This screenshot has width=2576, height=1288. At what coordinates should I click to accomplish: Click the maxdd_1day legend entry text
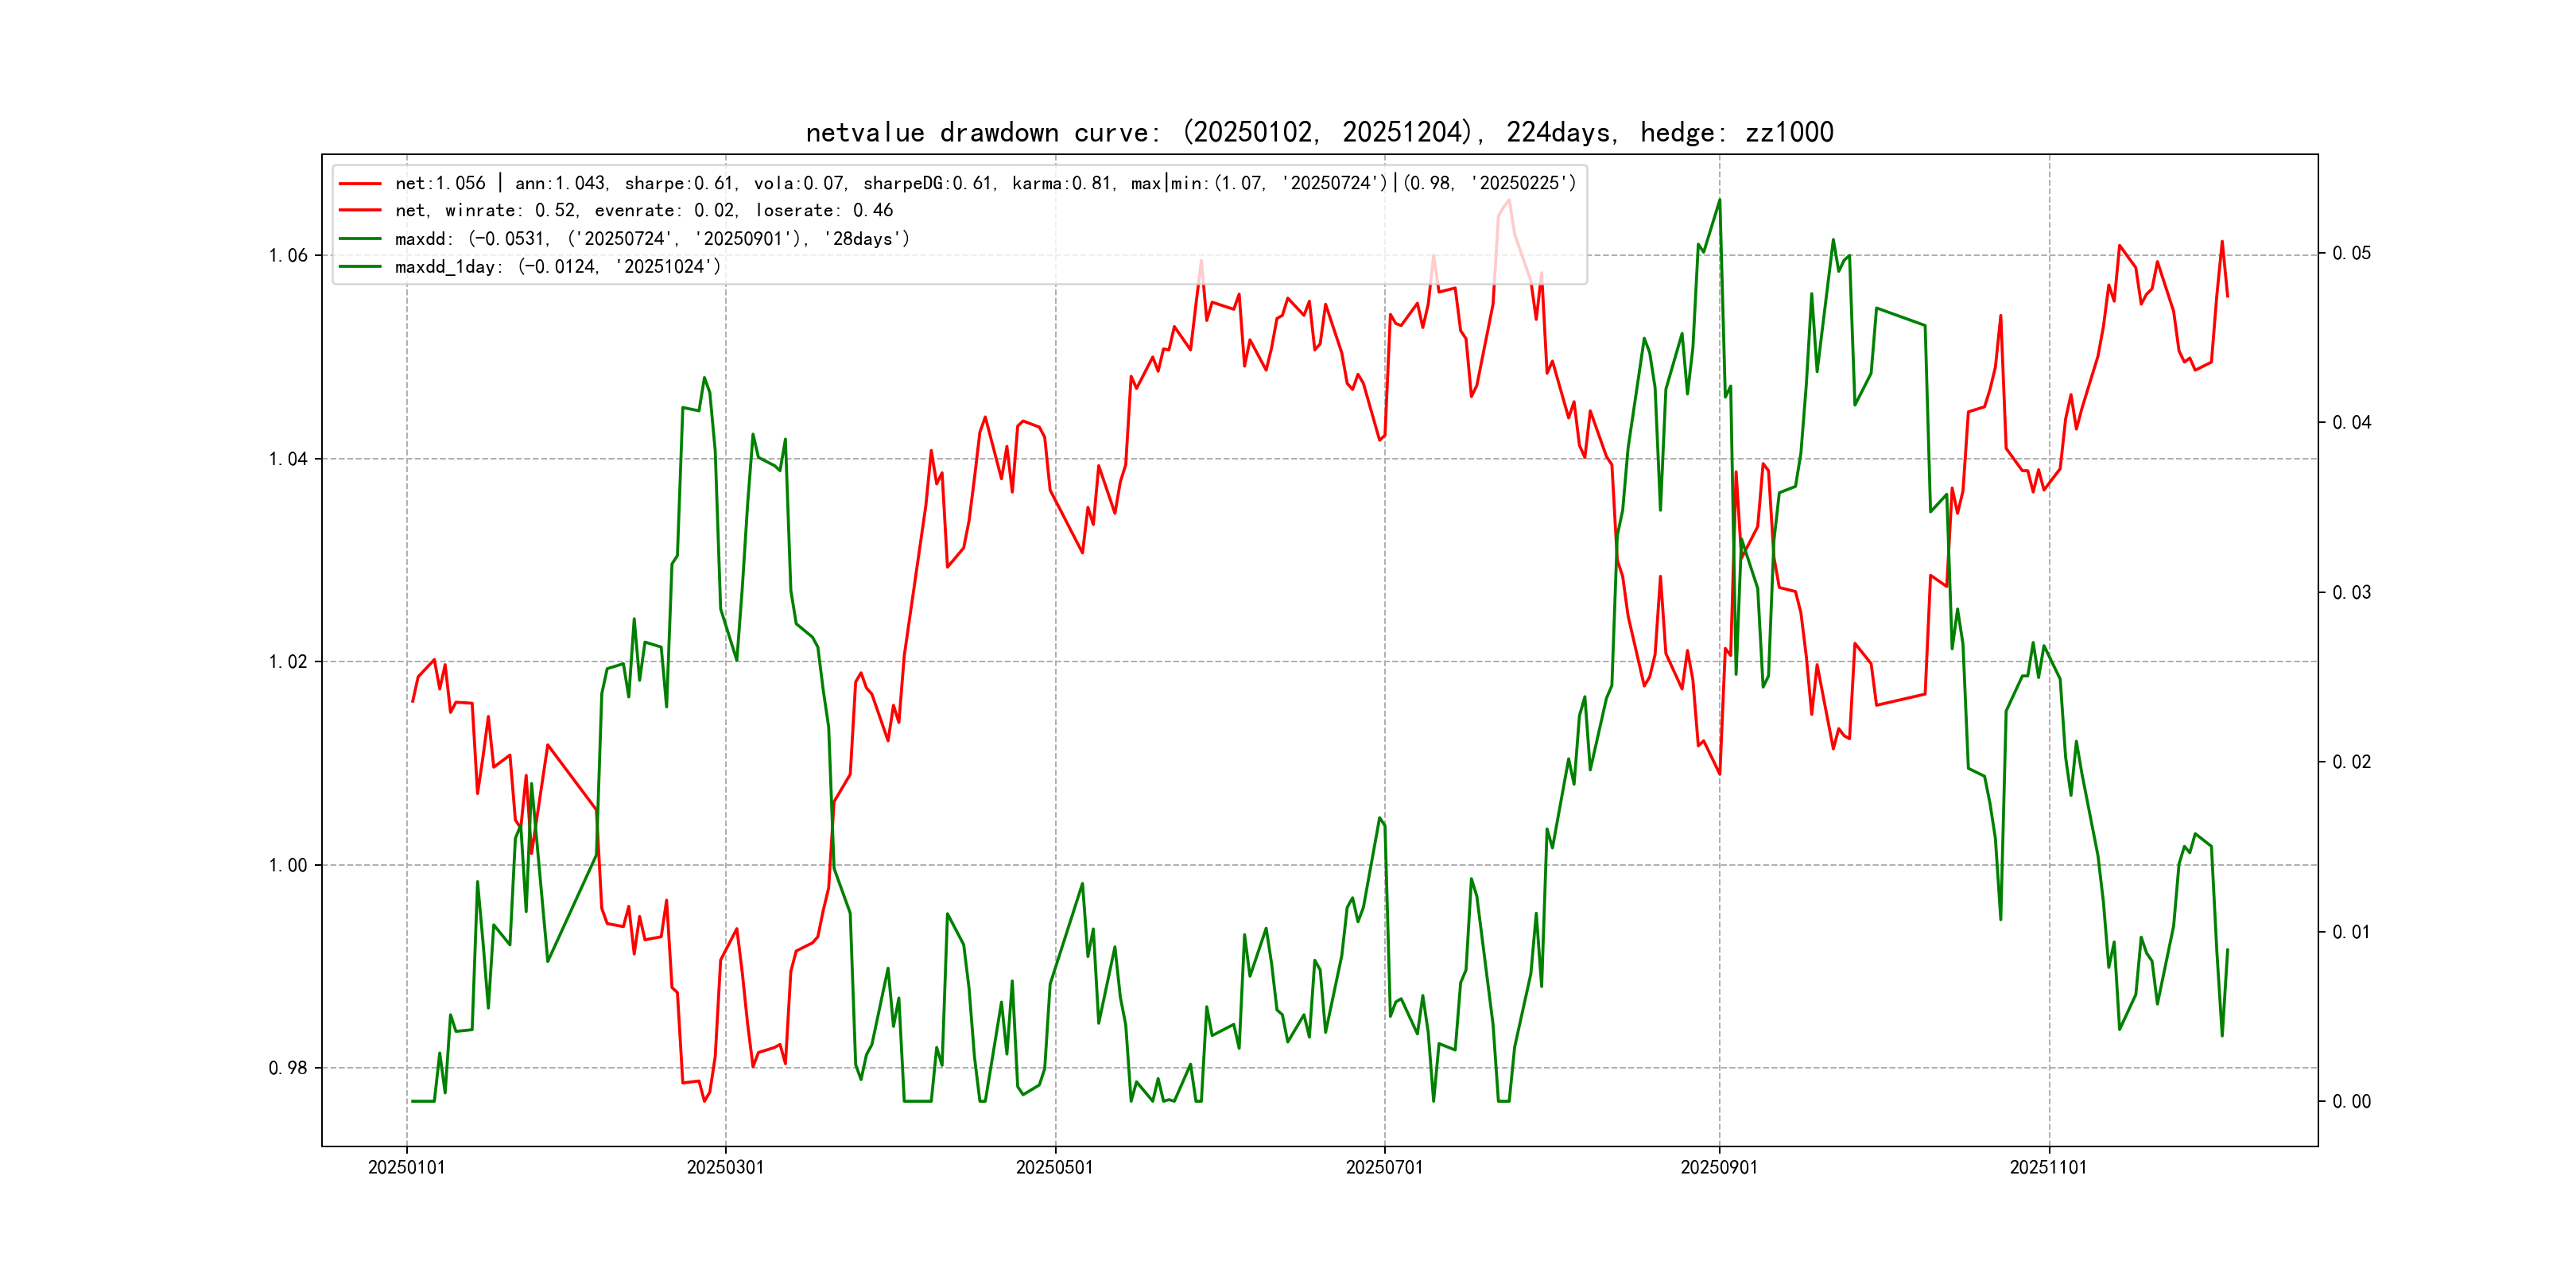(558, 267)
